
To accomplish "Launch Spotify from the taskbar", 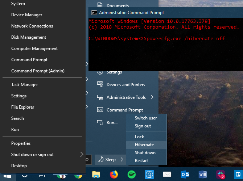I will pos(132,175).
